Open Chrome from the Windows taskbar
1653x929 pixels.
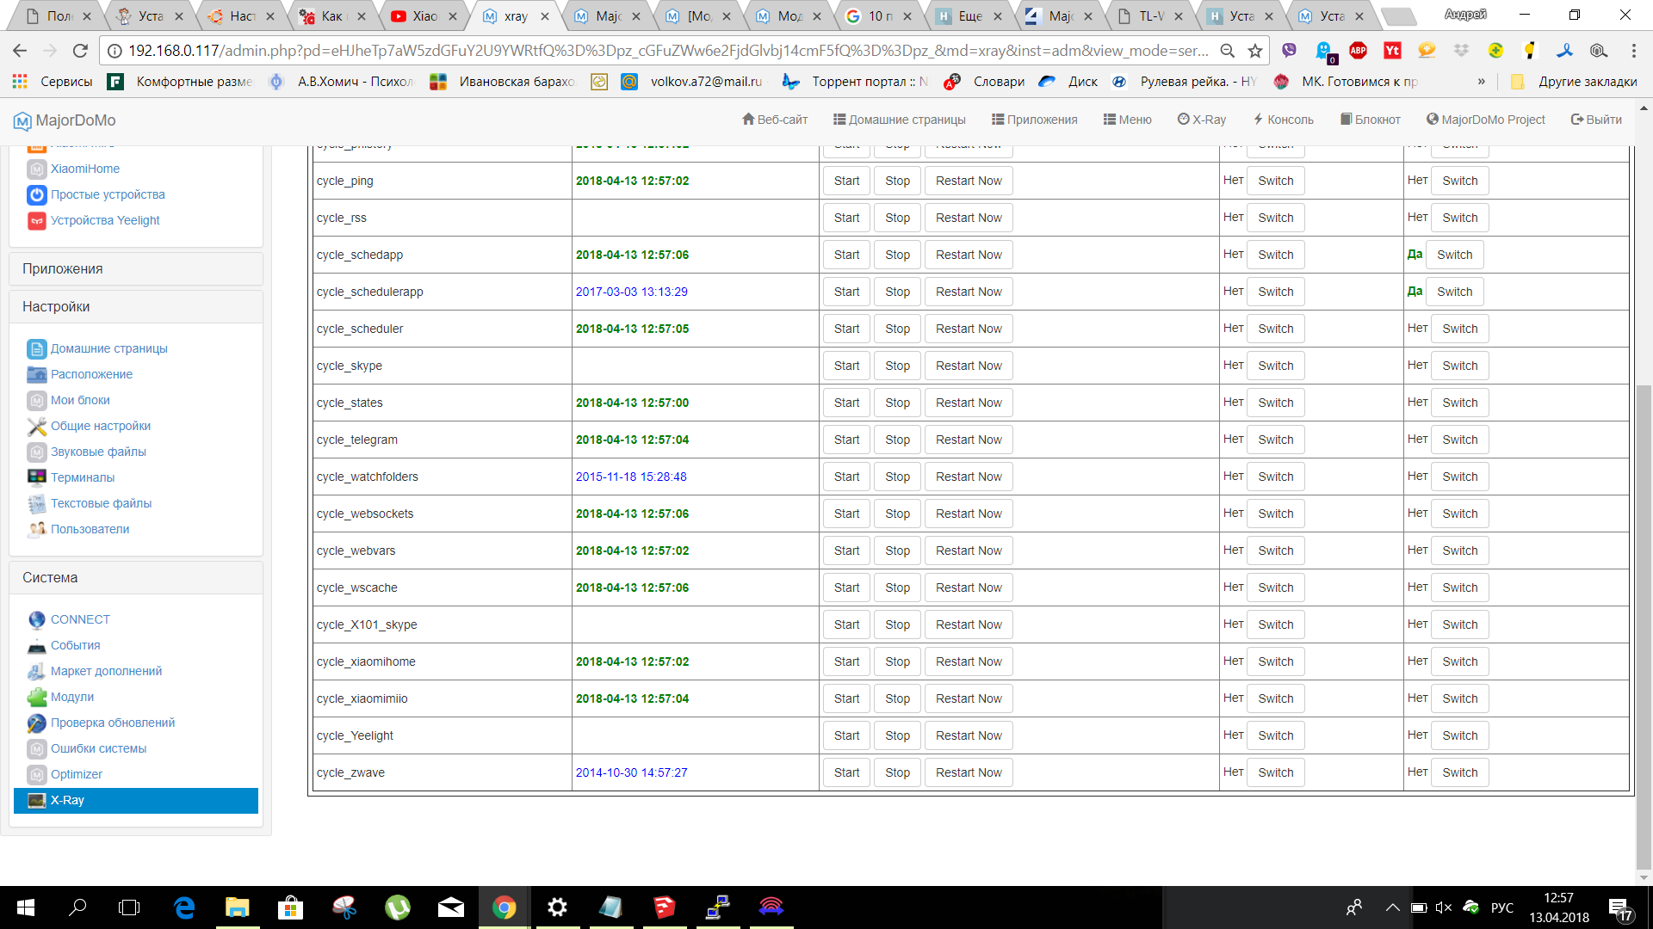point(504,907)
